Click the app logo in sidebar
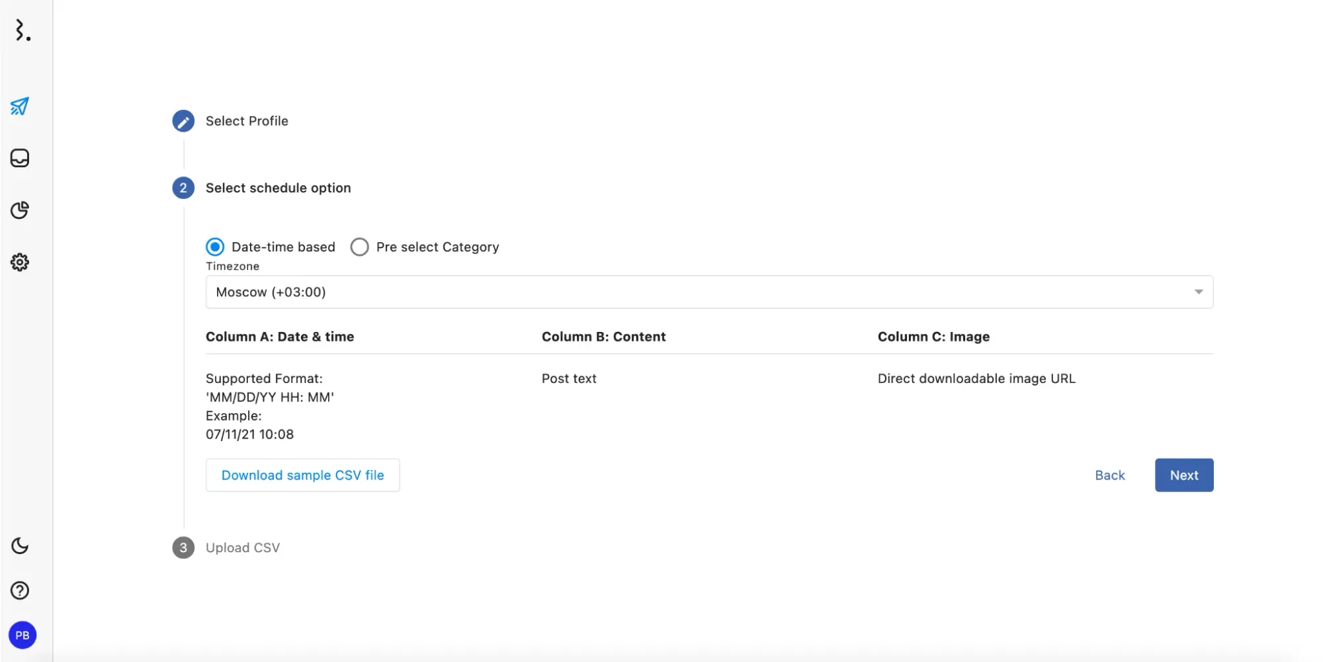The height and width of the screenshot is (662, 1323). click(22, 30)
